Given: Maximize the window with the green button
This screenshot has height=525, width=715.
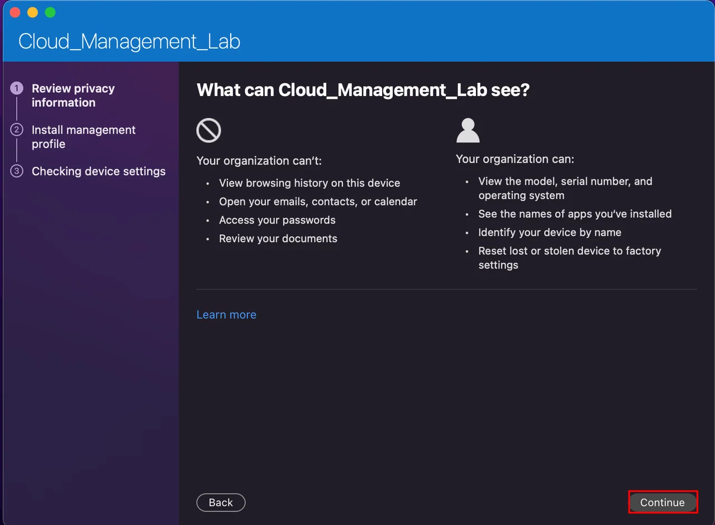Looking at the screenshot, I should coord(50,12).
